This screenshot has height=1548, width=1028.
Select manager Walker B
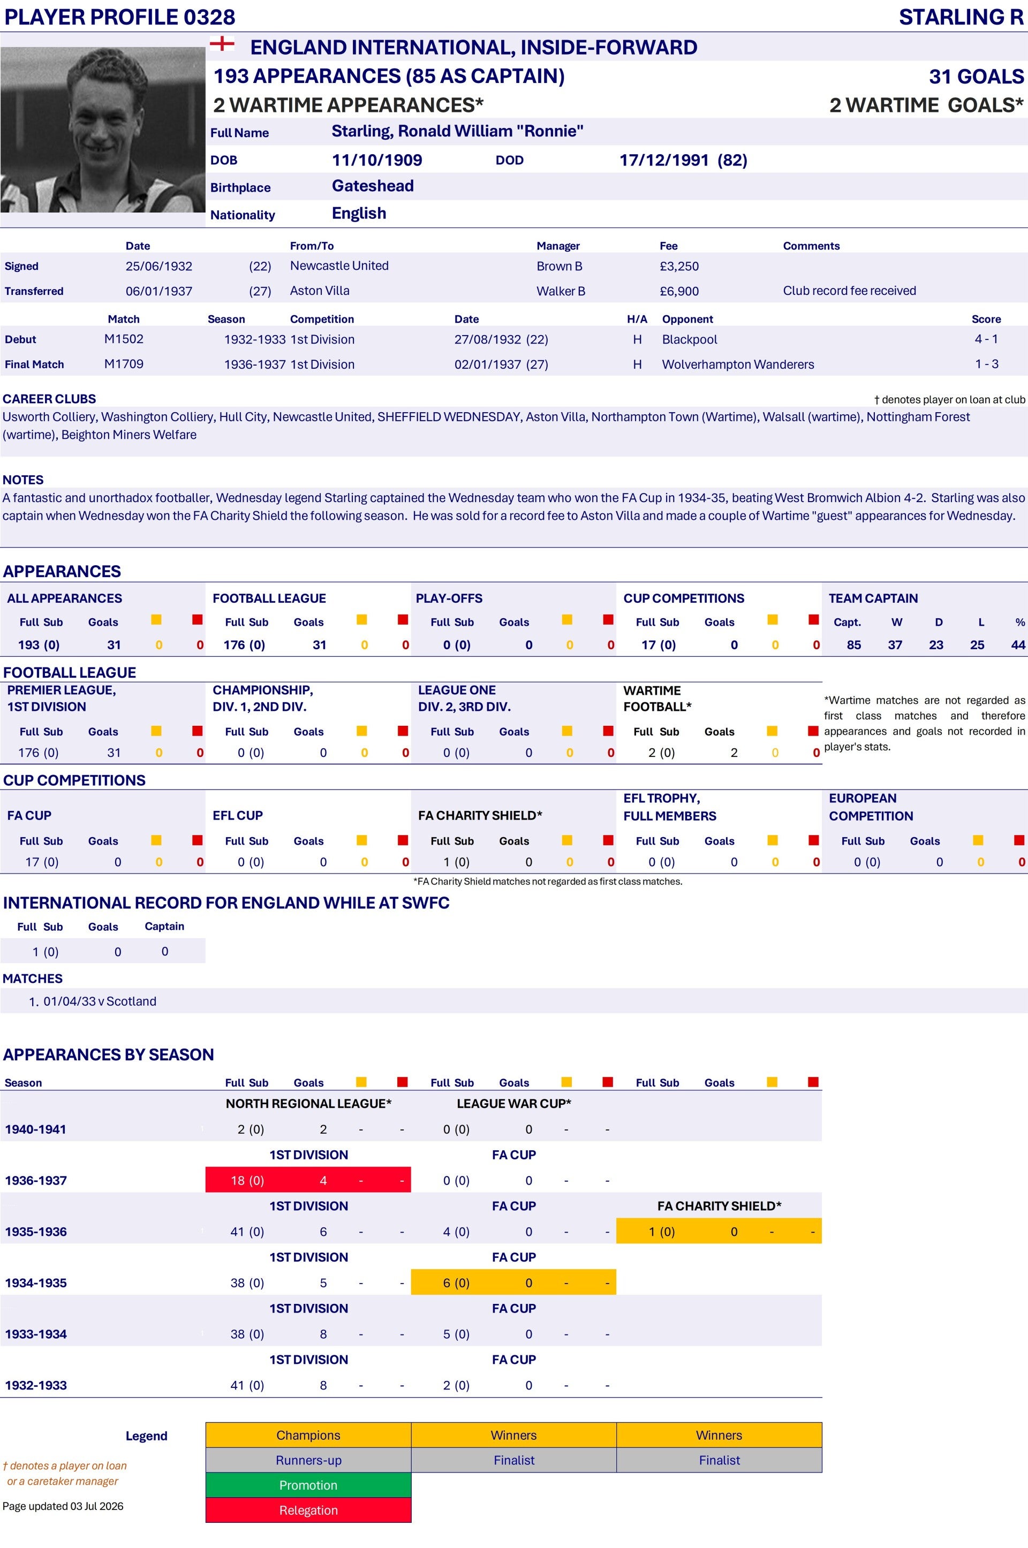click(561, 291)
